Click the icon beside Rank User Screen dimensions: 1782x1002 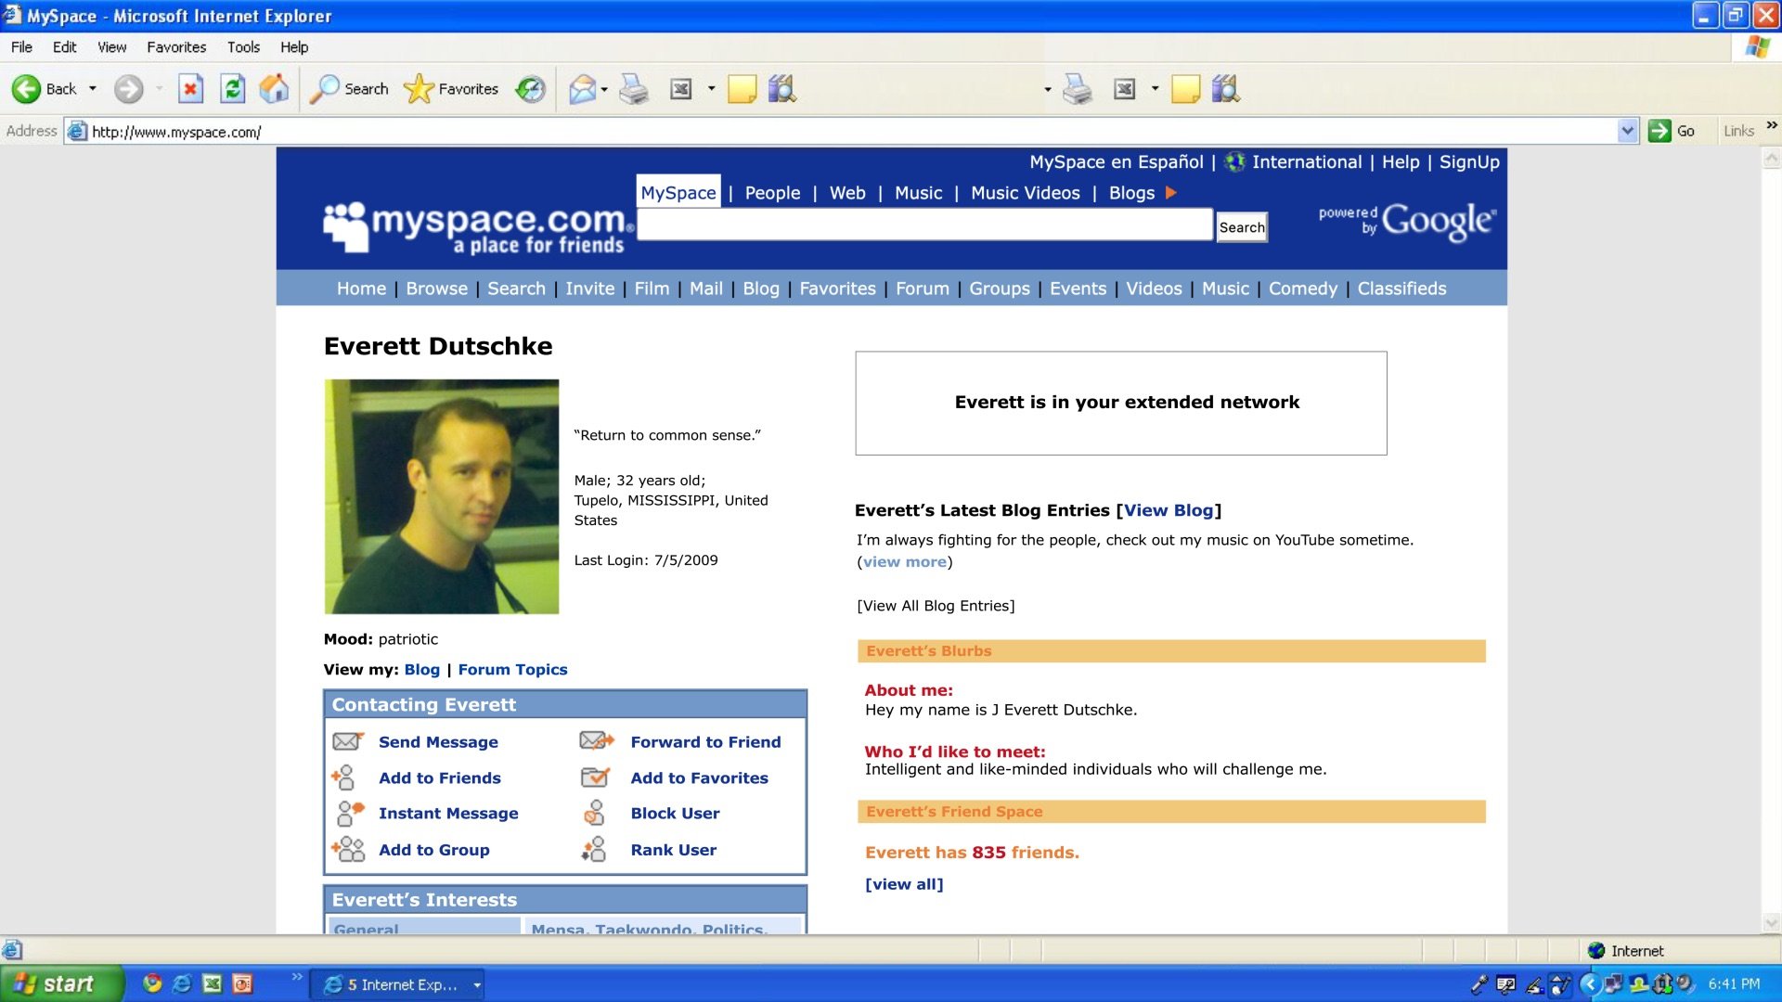[x=594, y=849]
